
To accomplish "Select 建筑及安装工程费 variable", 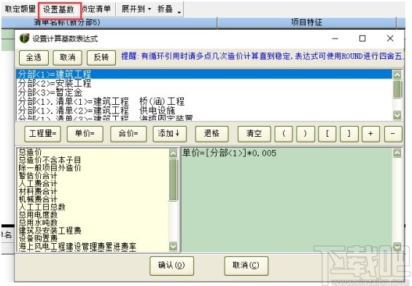I will [50, 231].
